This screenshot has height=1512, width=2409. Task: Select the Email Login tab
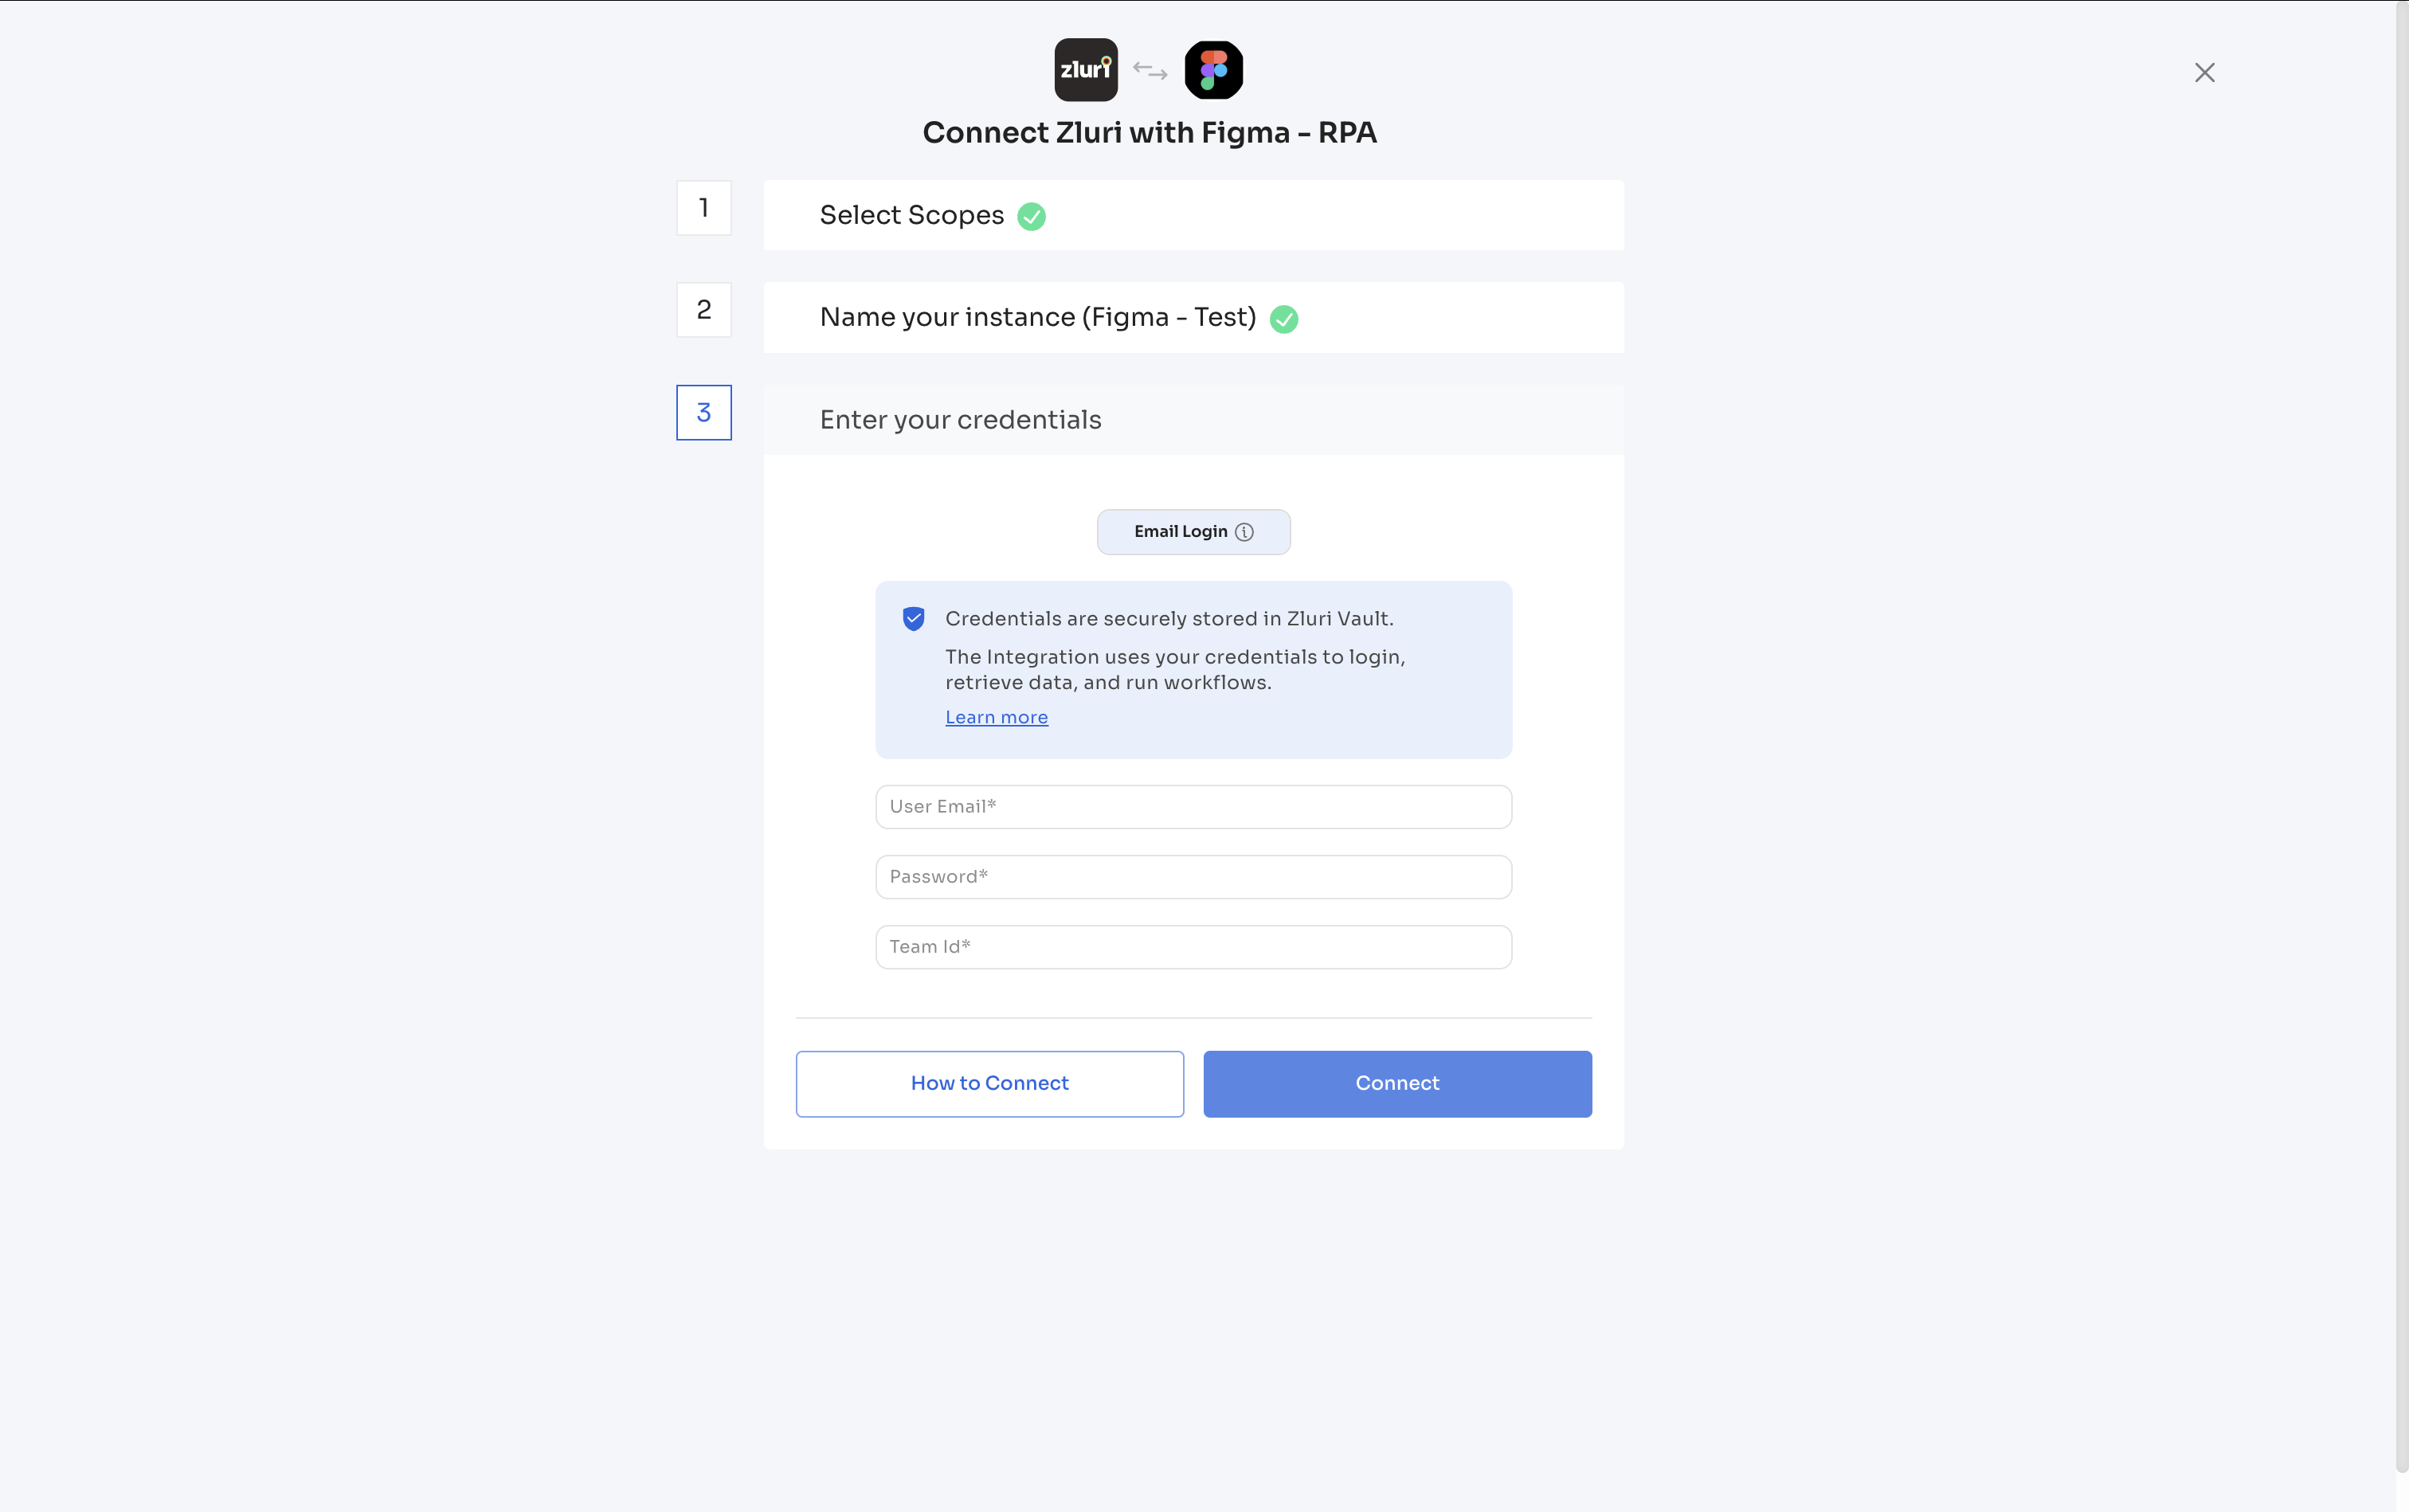1180,532
